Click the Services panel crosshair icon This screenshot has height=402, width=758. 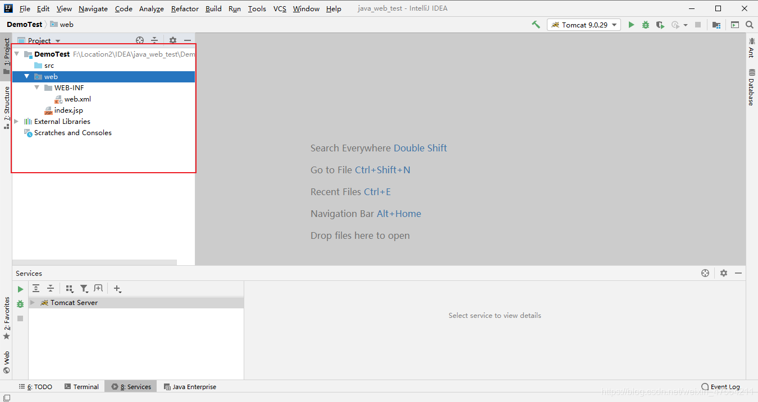705,273
